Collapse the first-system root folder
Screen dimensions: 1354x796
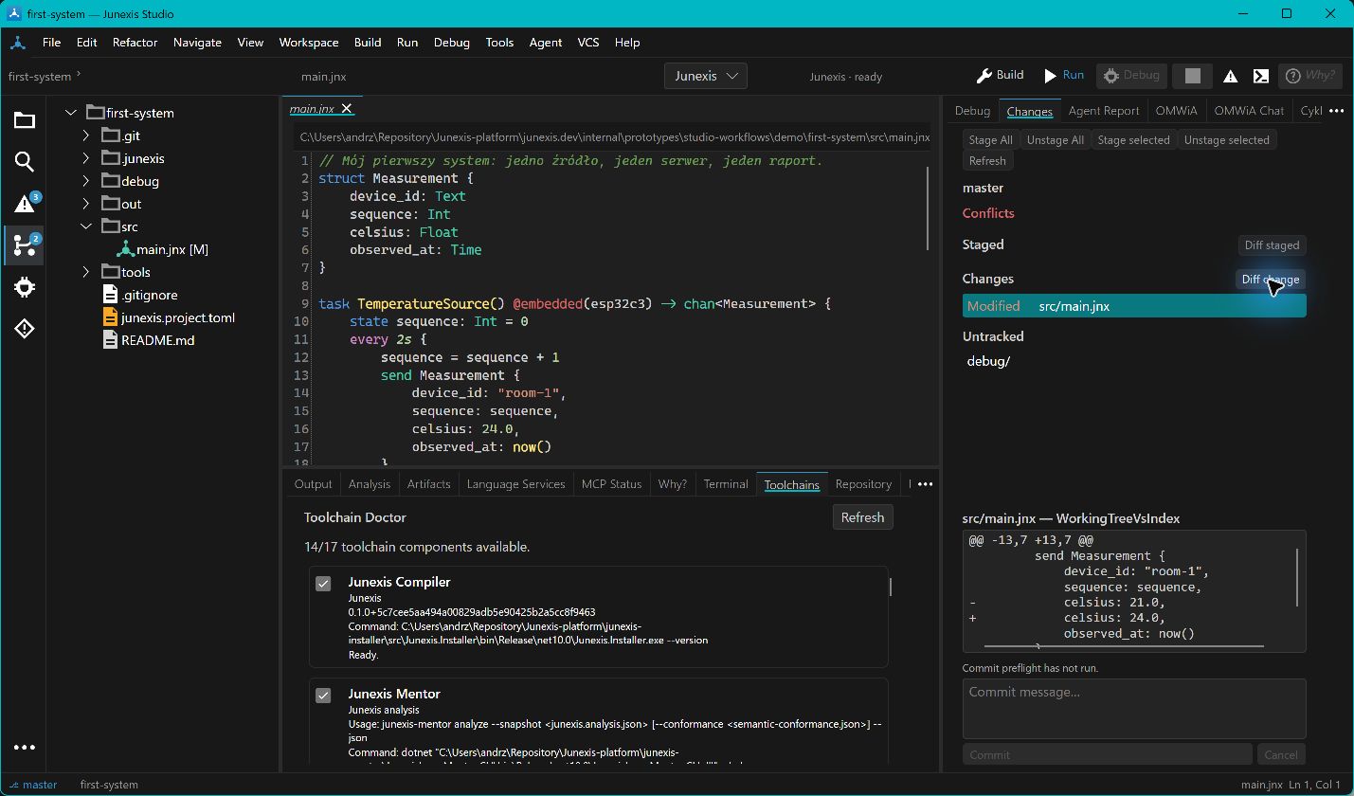click(69, 113)
